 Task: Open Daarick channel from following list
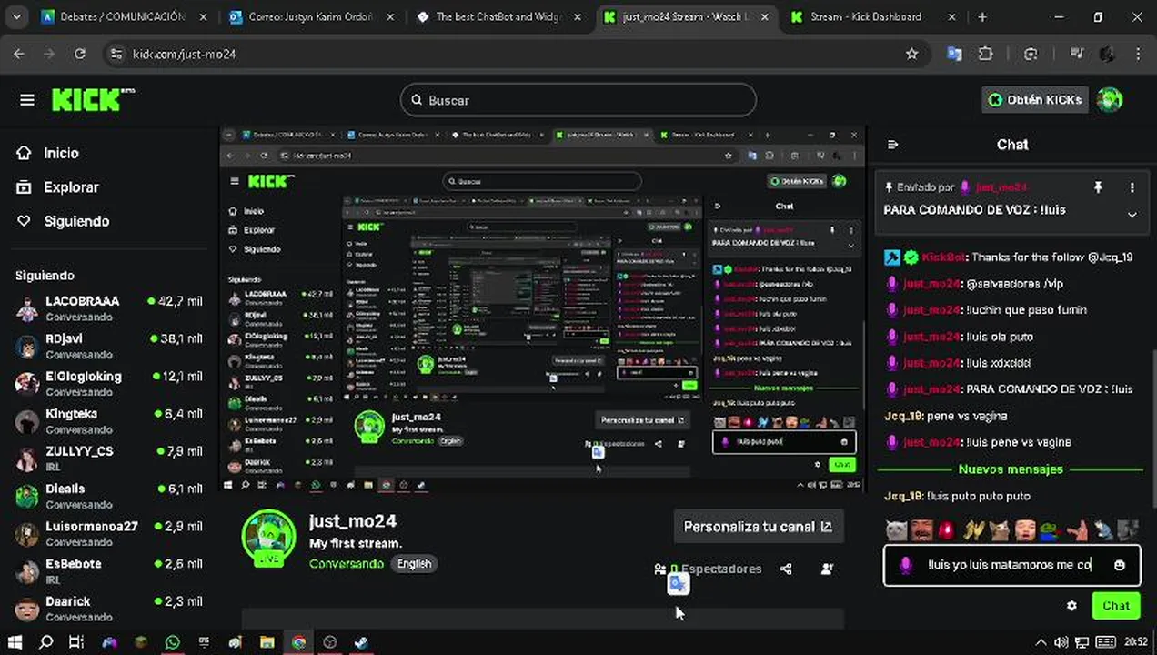[109, 608]
